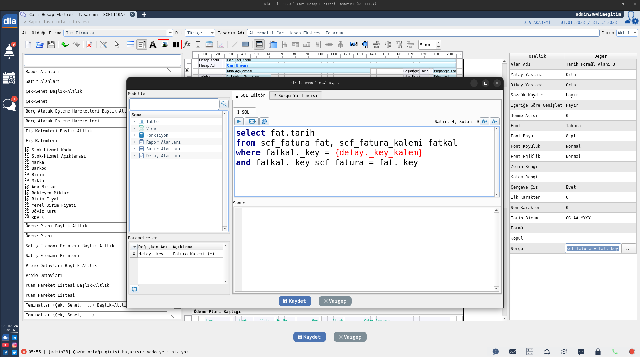The image size is (640, 357).
Task: Switch to the Sorgu Yardımcısı tab
Action: point(295,96)
